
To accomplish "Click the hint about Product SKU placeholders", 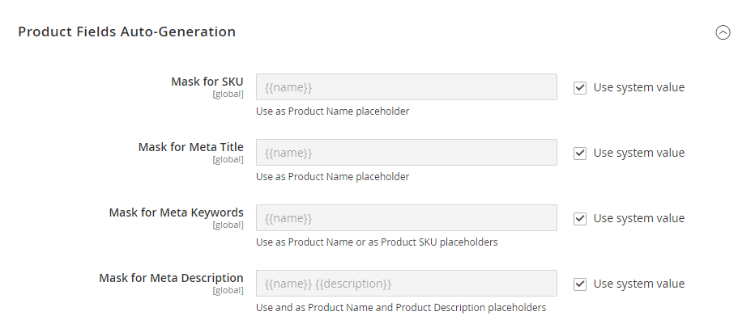I will point(377,242).
